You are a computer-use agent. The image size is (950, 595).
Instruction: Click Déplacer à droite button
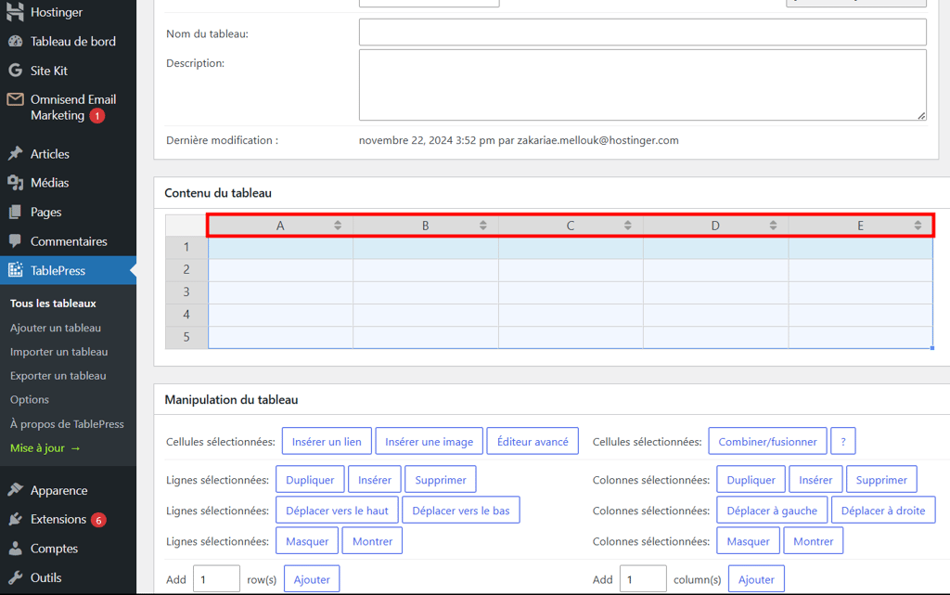tap(883, 511)
